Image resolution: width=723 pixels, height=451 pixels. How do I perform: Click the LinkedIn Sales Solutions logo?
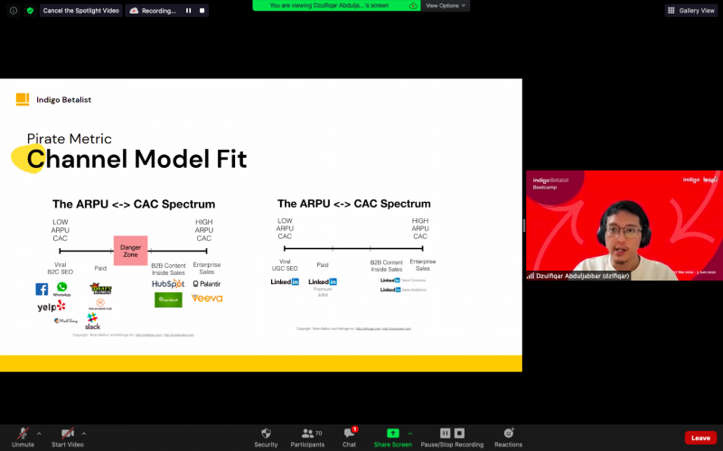[x=403, y=290]
